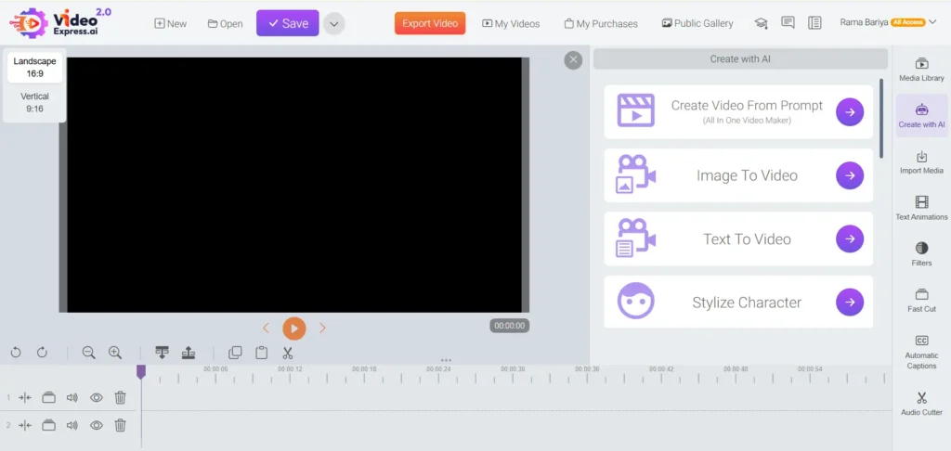The height and width of the screenshot is (451, 951).
Task: Go to My Videos
Action: (x=513, y=23)
